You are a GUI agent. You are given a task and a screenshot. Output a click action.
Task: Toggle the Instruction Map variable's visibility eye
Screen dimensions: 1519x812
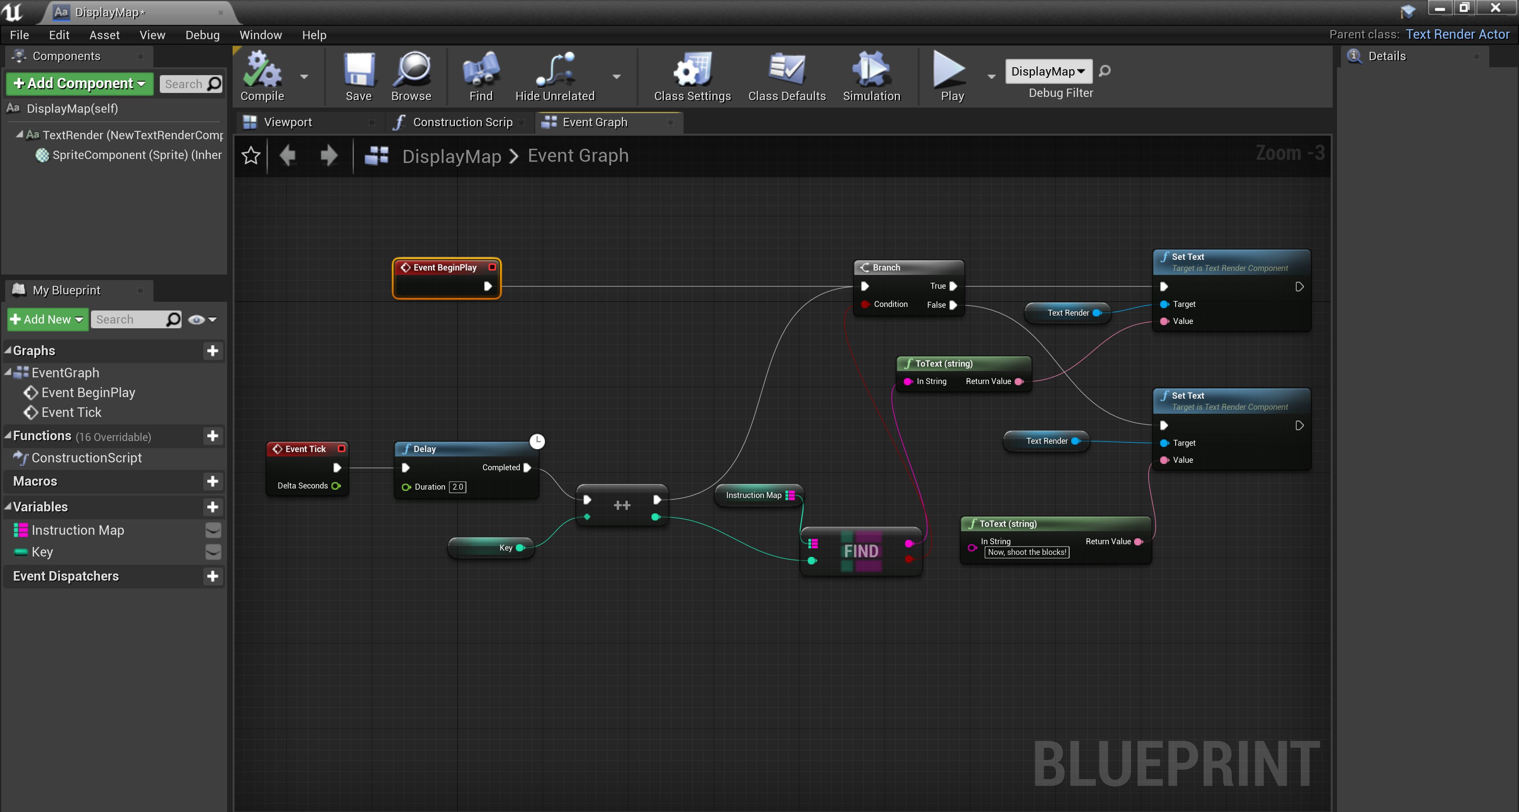pos(213,530)
